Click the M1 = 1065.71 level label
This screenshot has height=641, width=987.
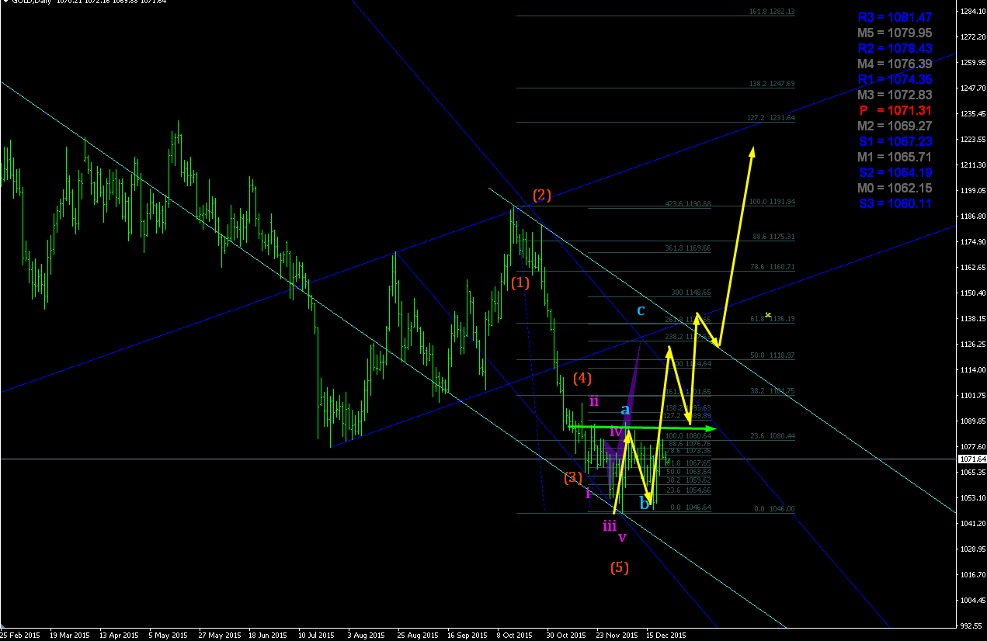point(895,157)
